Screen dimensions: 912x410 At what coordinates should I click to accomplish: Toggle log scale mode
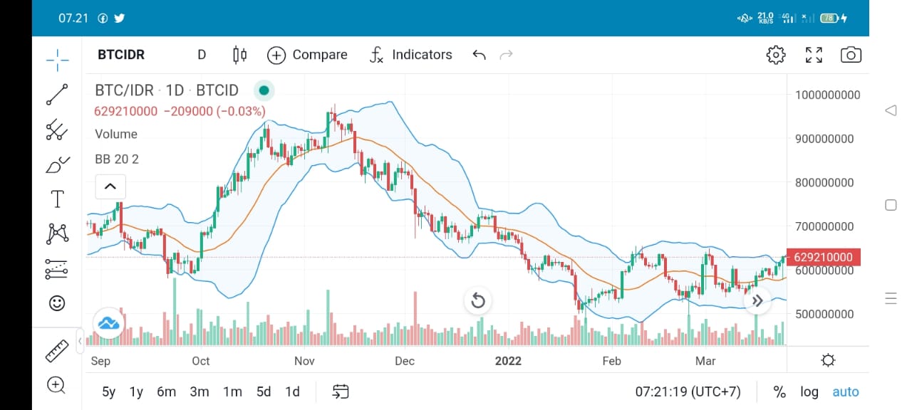[809, 391]
